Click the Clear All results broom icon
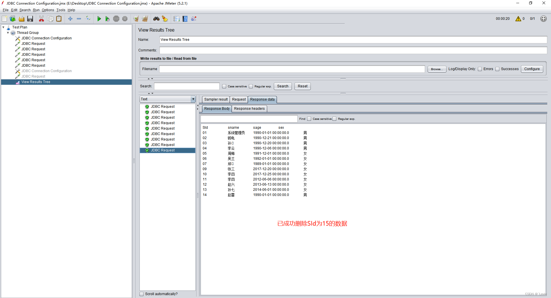This screenshot has width=551, height=298. tap(145, 19)
